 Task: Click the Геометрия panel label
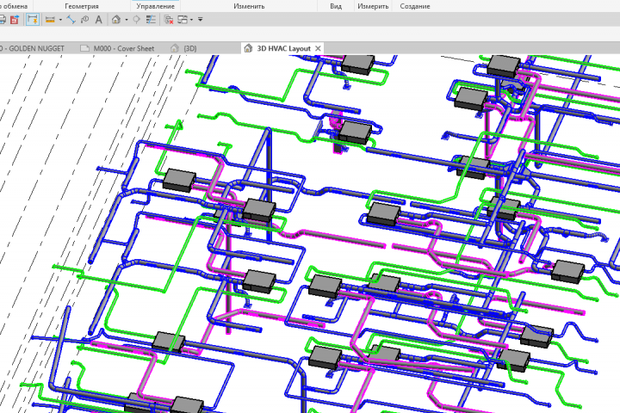click(x=82, y=6)
